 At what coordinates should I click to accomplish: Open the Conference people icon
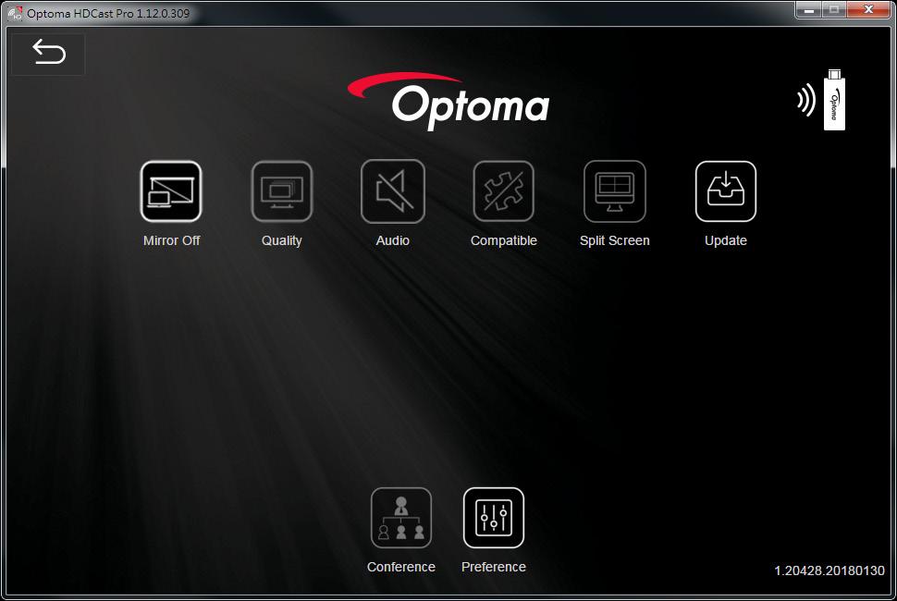(401, 518)
